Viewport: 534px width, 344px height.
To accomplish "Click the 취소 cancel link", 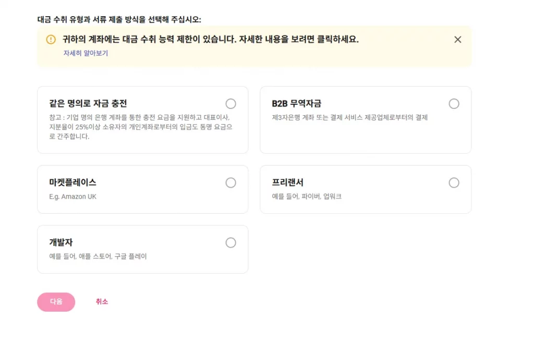I will (x=102, y=302).
